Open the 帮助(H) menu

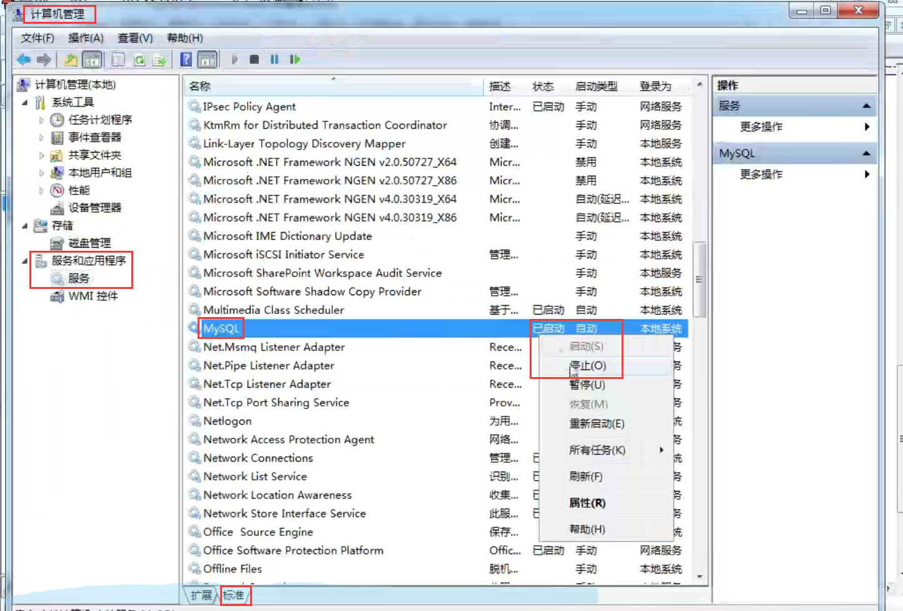point(184,38)
